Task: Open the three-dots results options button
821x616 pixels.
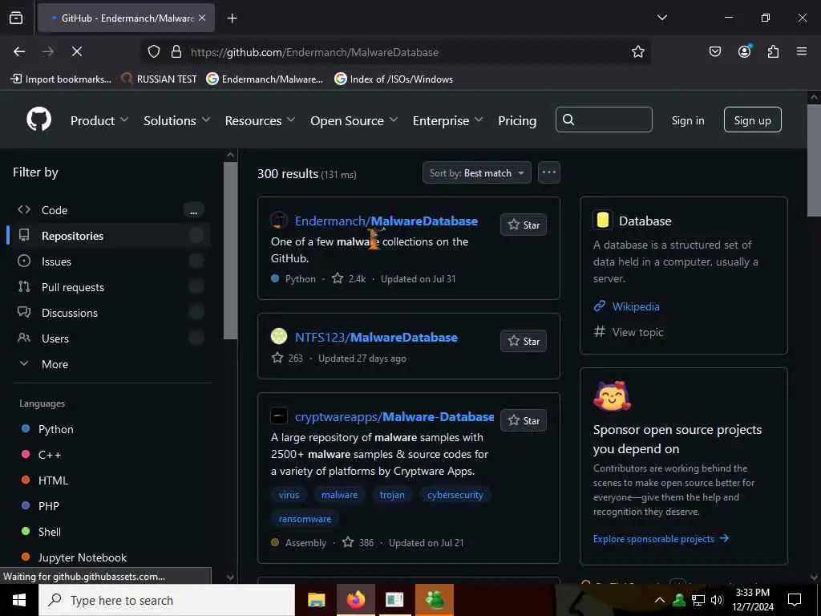Action: point(548,172)
